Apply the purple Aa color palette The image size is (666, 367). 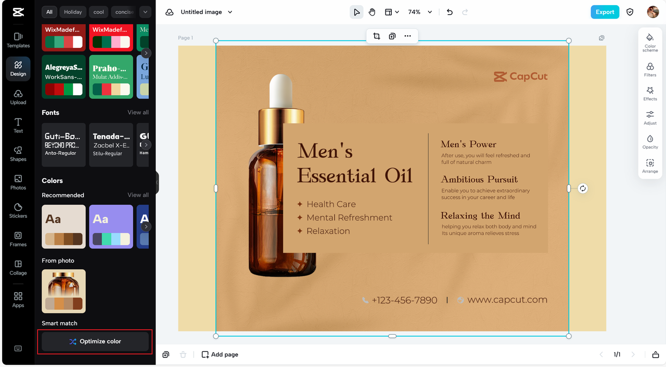click(x=111, y=227)
